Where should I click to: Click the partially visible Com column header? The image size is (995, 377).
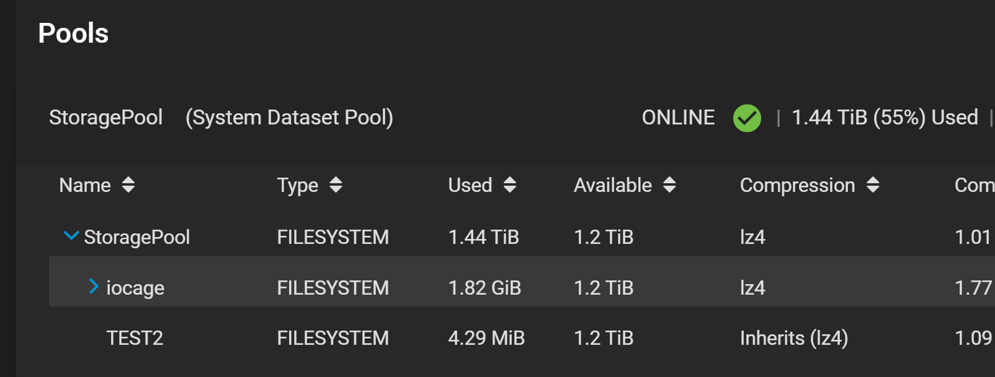point(975,185)
